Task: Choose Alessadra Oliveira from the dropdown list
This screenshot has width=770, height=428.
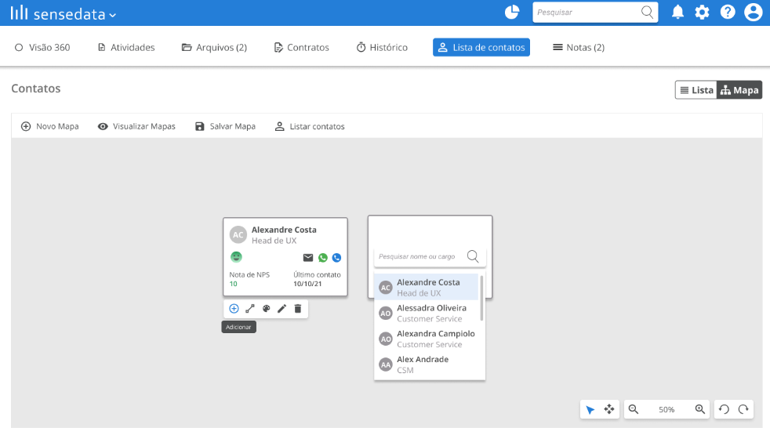Action: (x=427, y=313)
